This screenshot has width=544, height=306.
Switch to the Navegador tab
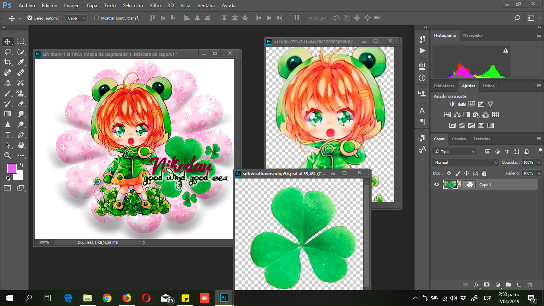[x=473, y=35]
